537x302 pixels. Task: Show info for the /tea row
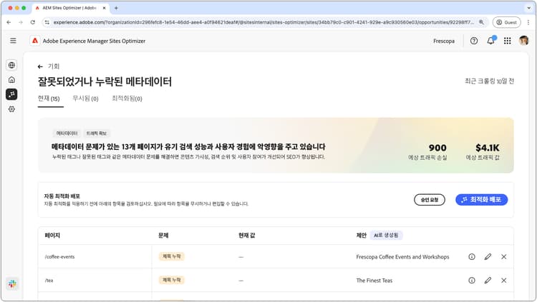point(472,280)
